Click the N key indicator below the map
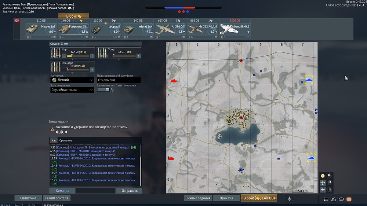 pyautogui.click(x=330, y=190)
